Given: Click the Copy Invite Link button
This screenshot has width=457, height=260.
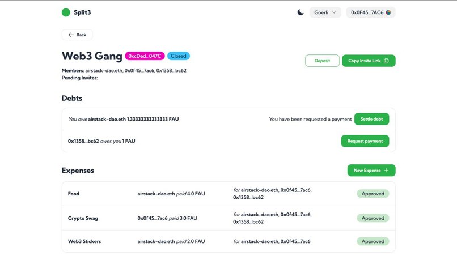Looking at the screenshot, I should tap(369, 61).
